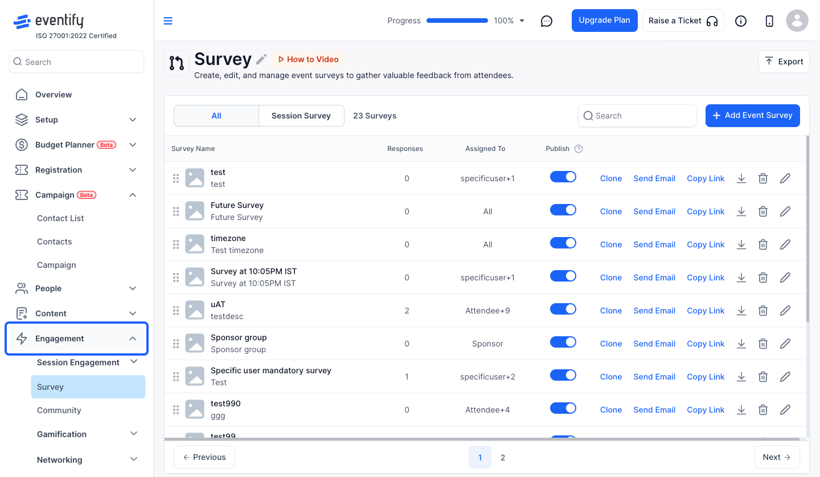Open the chat bubble icon in header
820x477 pixels.
point(547,21)
